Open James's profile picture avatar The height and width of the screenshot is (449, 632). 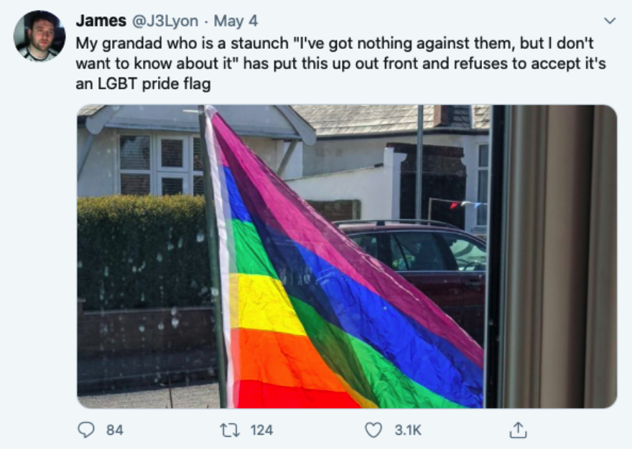pyautogui.click(x=39, y=37)
